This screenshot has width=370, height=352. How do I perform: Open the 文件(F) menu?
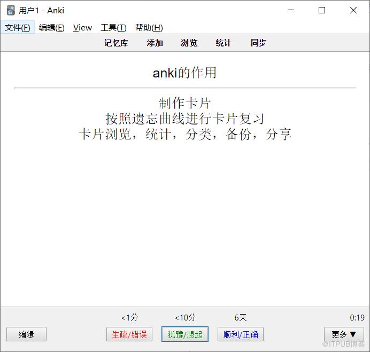point(18,28)
